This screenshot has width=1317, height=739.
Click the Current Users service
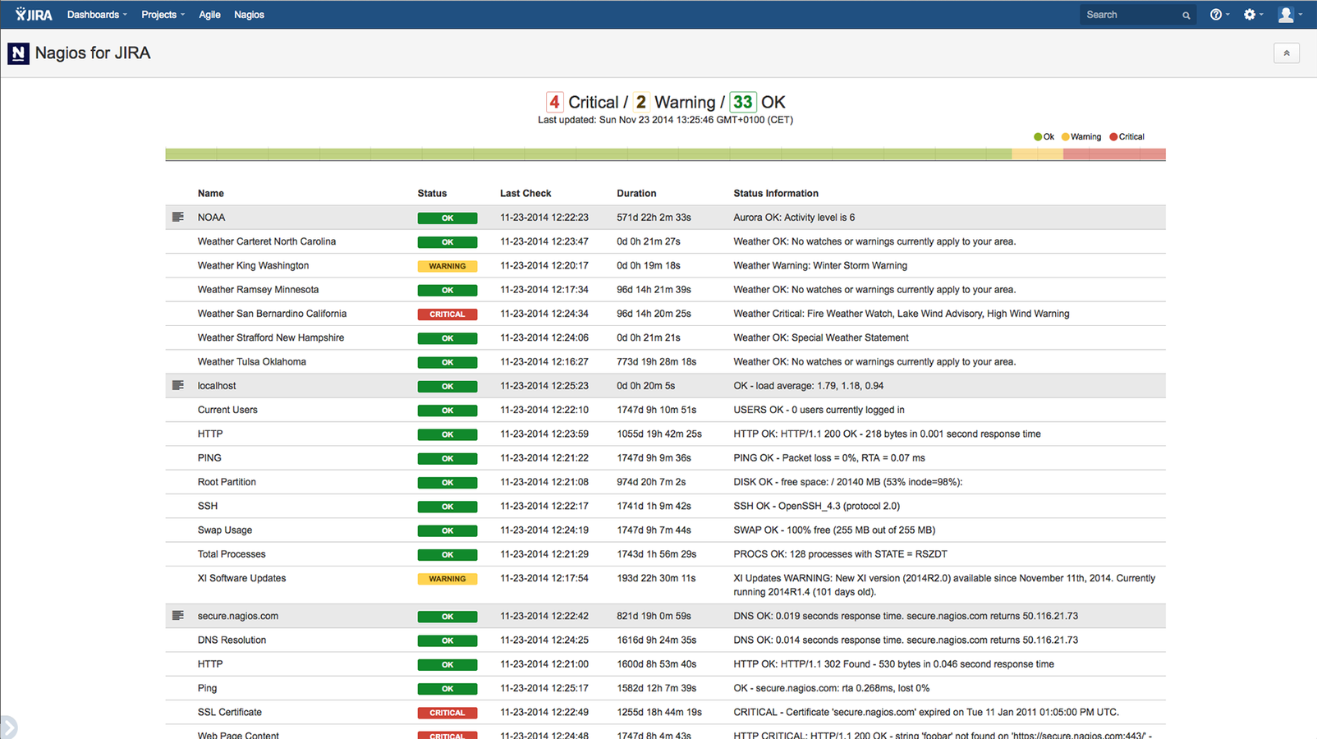coord(227,410)
